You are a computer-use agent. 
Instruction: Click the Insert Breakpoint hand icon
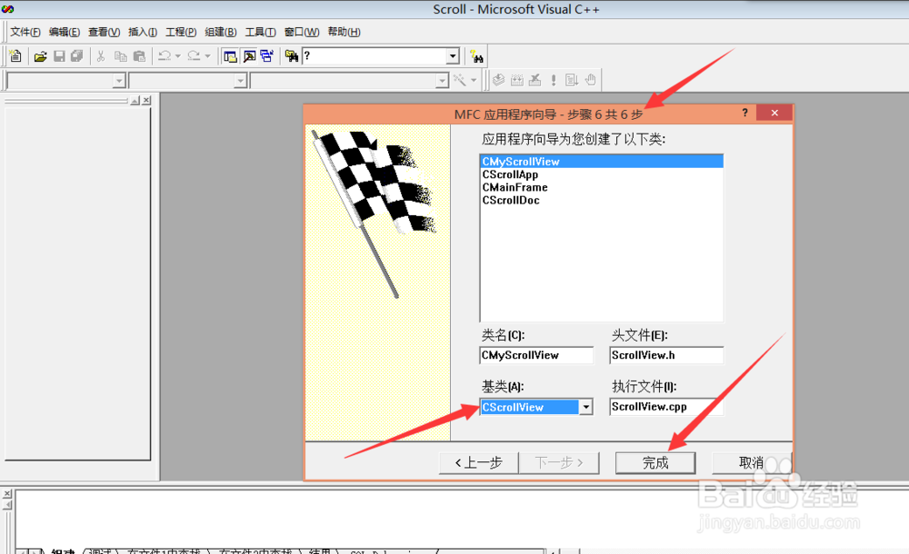tap(590, 80)
